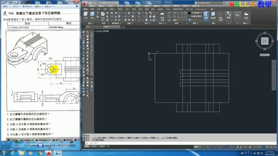The width and height of the screenshot is (278, 156).
Task: Click the Windows Start button
Action: click(x=4, y=153)
